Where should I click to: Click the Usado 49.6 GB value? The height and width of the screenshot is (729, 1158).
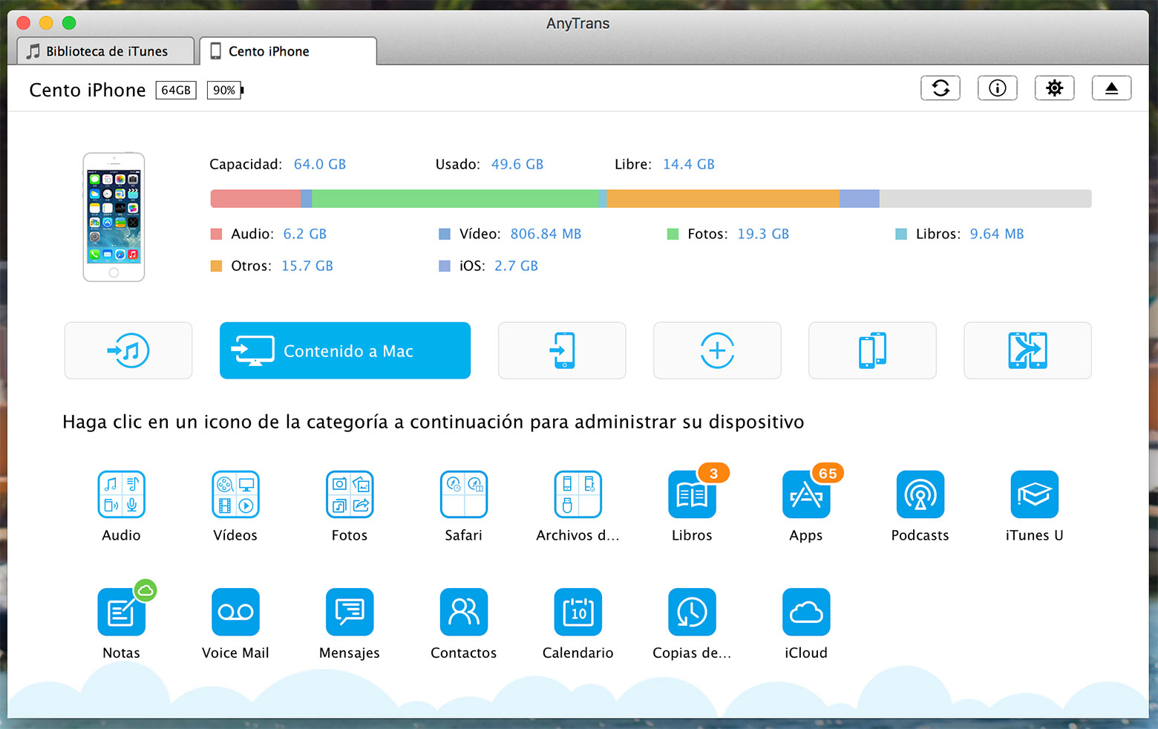(x=517, y=164)
